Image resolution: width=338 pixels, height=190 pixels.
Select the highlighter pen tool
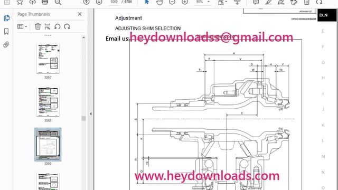269,2
